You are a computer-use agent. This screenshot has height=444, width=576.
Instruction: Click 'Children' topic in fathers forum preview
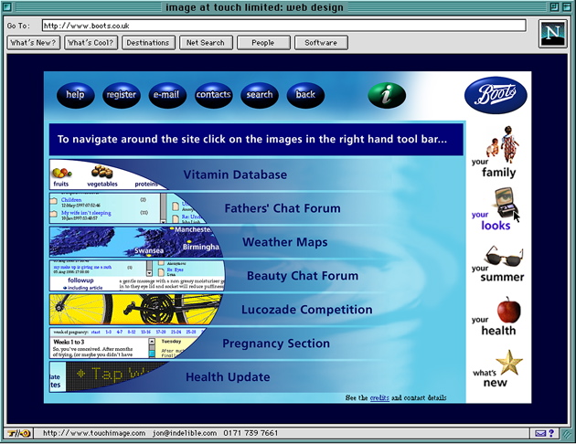[x=71, y=200]
